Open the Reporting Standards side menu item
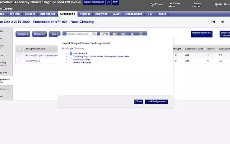The image size is (230, 144). (x=3, y=64)
